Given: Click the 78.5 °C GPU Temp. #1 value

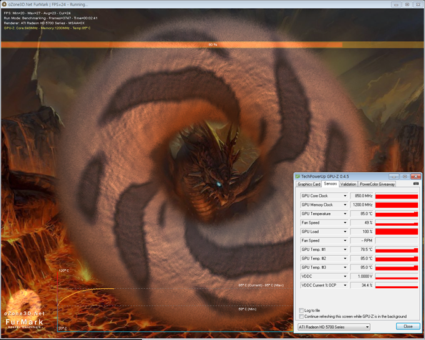Looking at the screenshot, I should [x=362, y=250].
